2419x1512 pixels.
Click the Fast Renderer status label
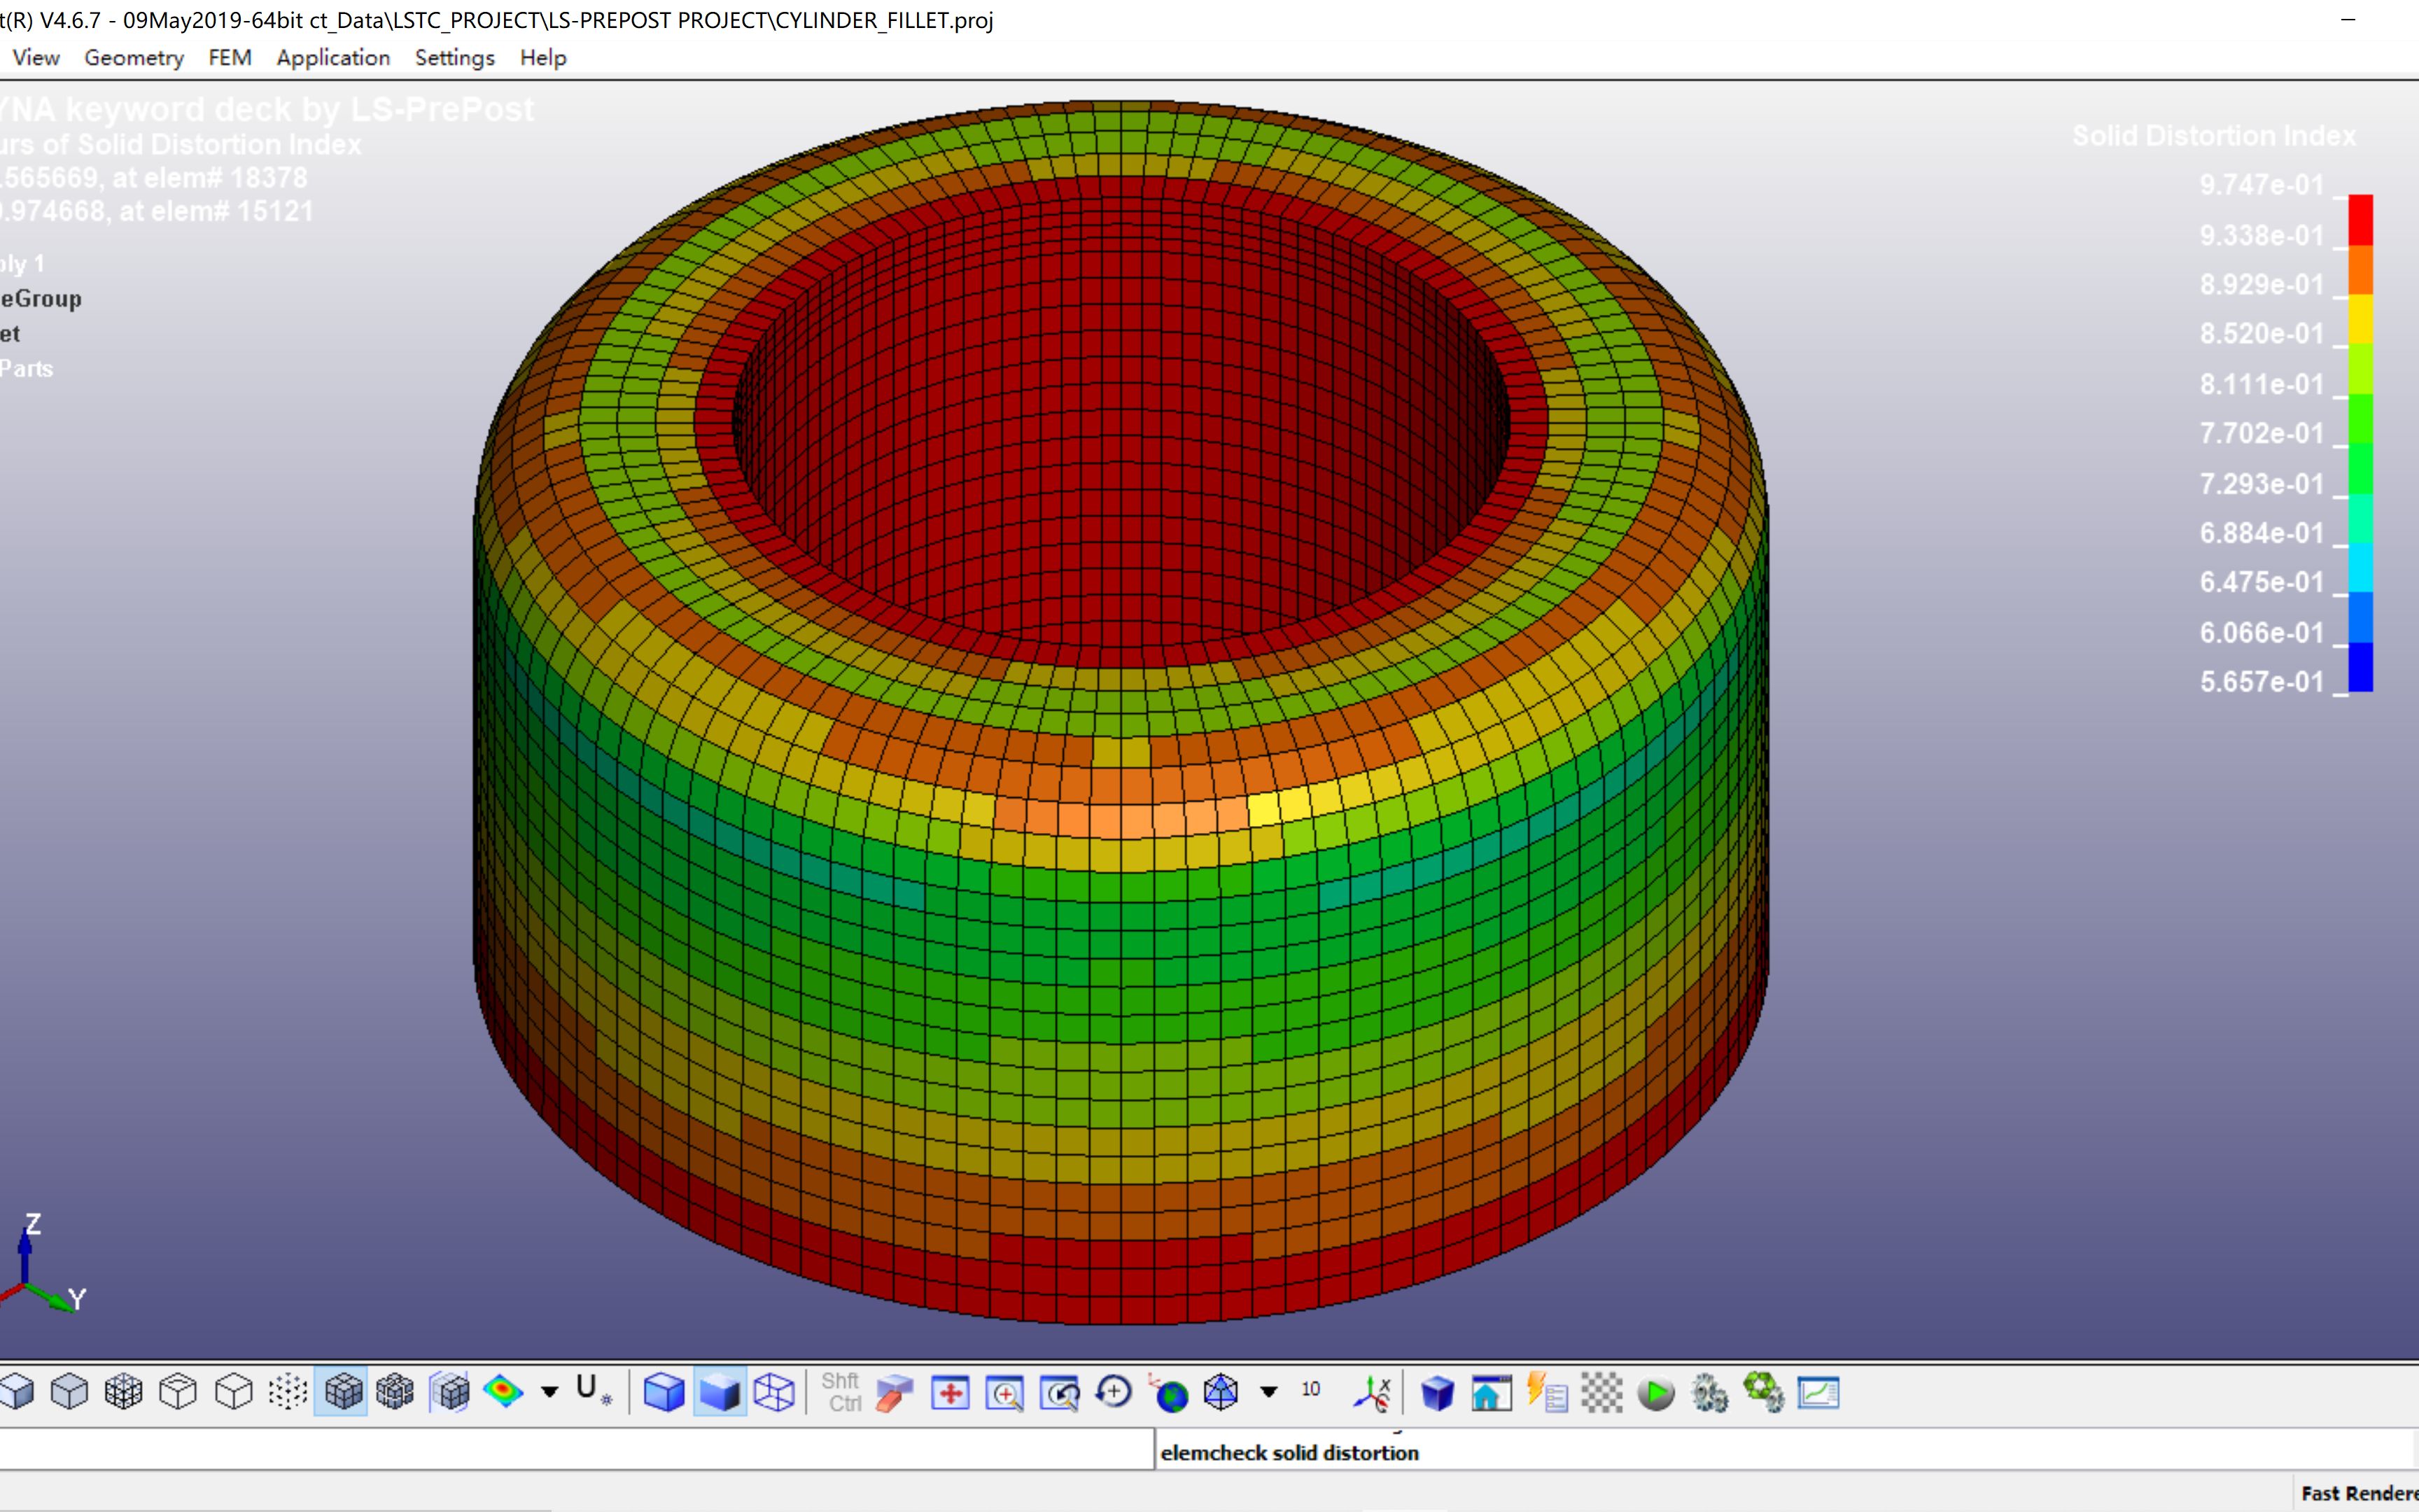2358,1493
